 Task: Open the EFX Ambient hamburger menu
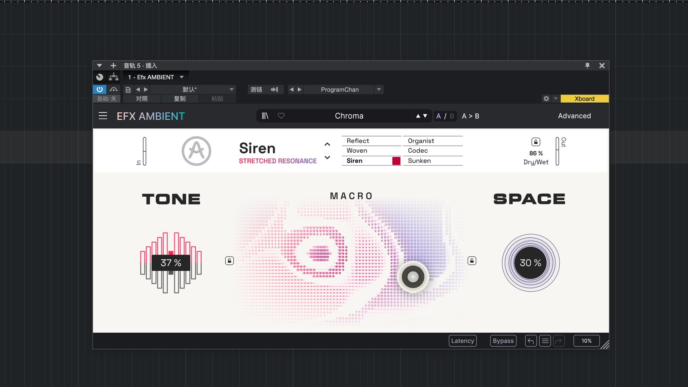[x=103, y=116]
